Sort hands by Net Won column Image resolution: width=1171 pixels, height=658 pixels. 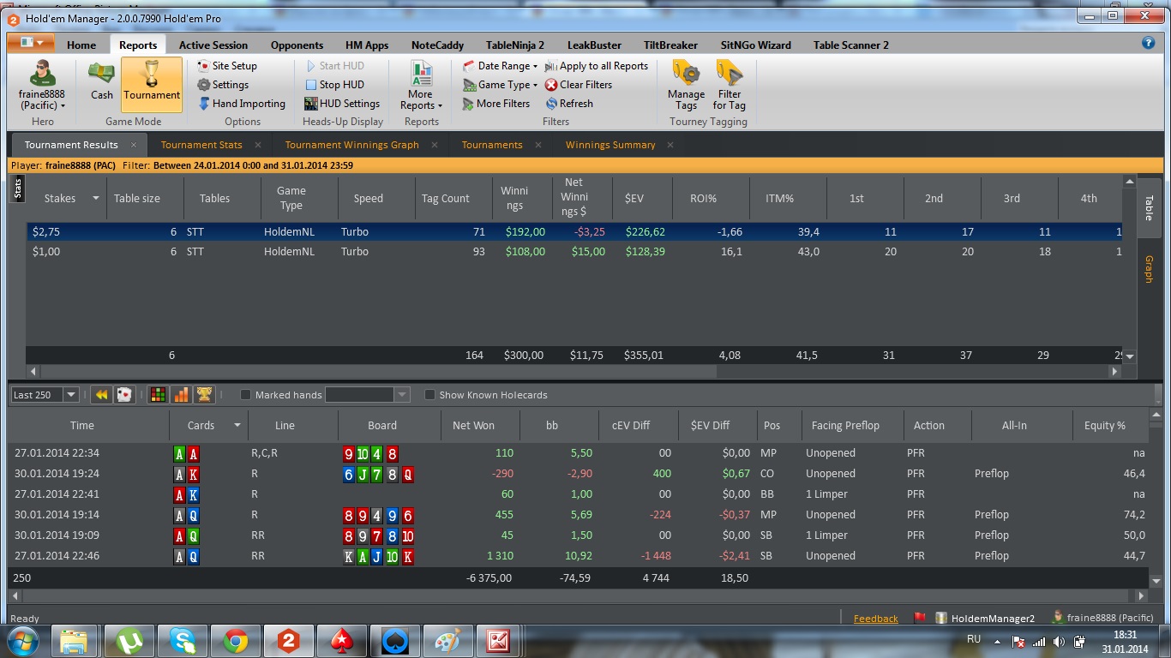point(473,425)
